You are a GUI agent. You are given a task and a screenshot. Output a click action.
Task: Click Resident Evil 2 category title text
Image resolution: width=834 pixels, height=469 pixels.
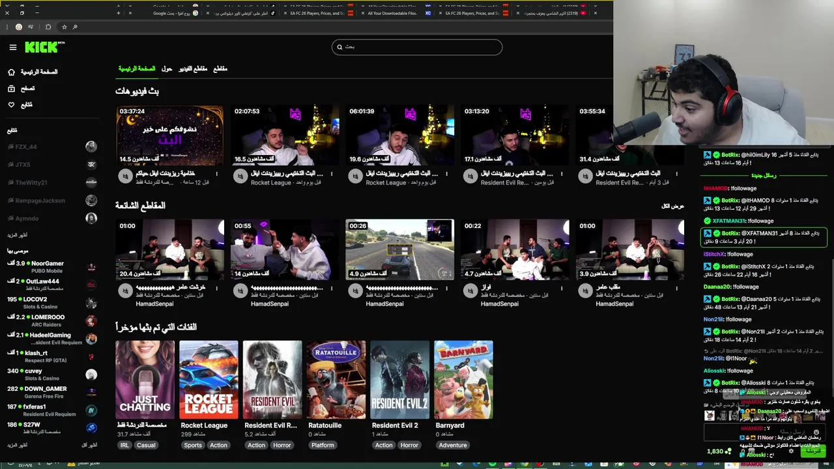[395, 425]
